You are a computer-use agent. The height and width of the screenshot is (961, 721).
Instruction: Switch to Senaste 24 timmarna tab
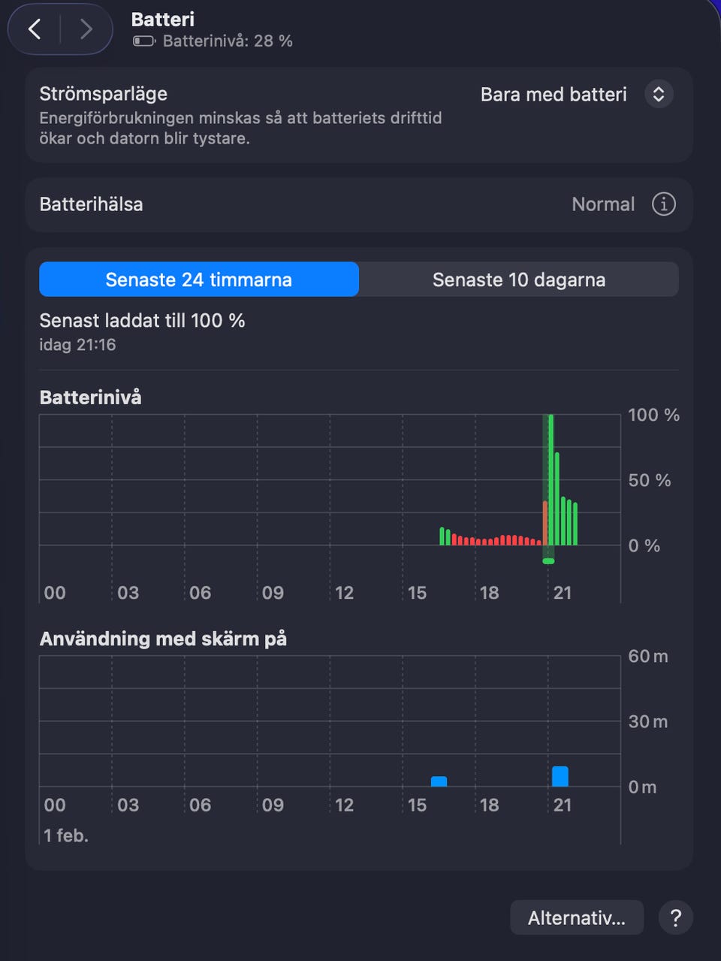(x=199, y=280)
